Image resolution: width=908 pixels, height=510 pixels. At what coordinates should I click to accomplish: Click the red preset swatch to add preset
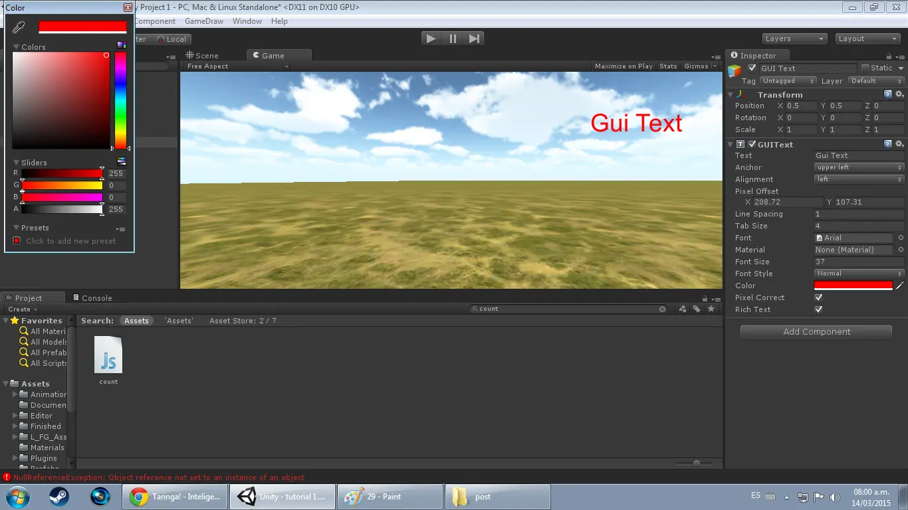point(17,240)
